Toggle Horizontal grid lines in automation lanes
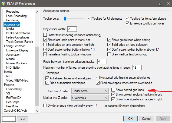This screenshot has height=123, width=172. click(98, 78)
